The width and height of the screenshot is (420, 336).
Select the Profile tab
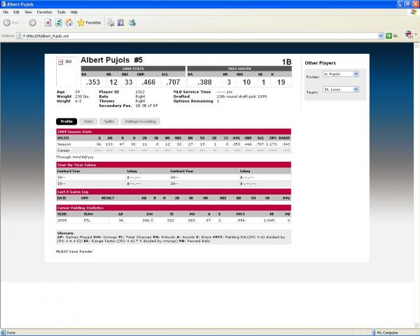pos(66,121)
